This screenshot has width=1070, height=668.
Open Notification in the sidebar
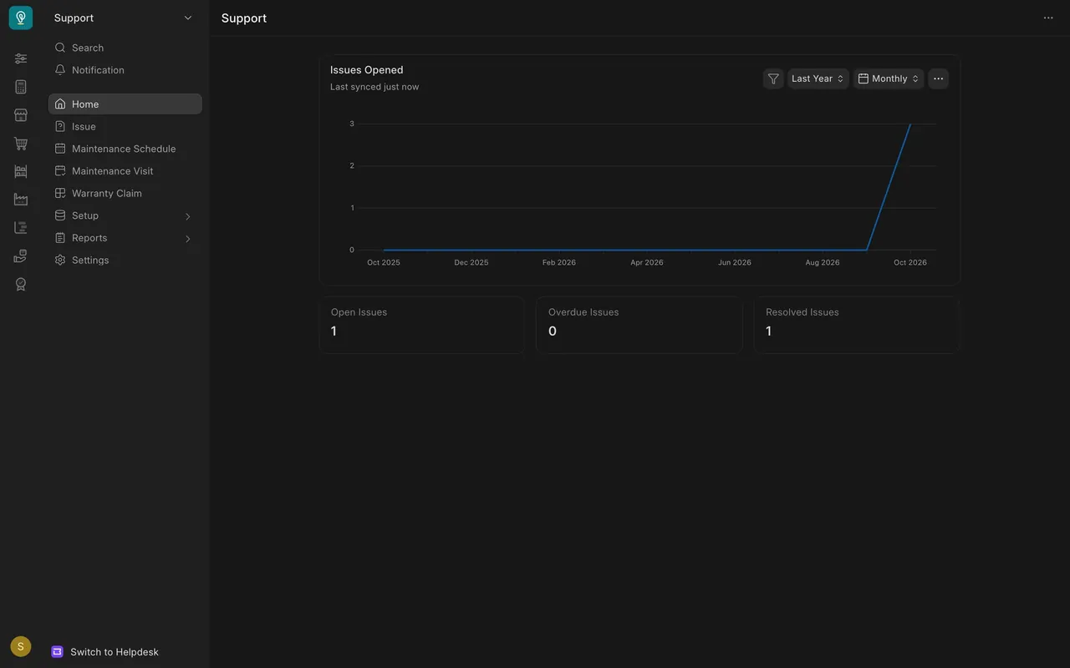tap(125, 70)
